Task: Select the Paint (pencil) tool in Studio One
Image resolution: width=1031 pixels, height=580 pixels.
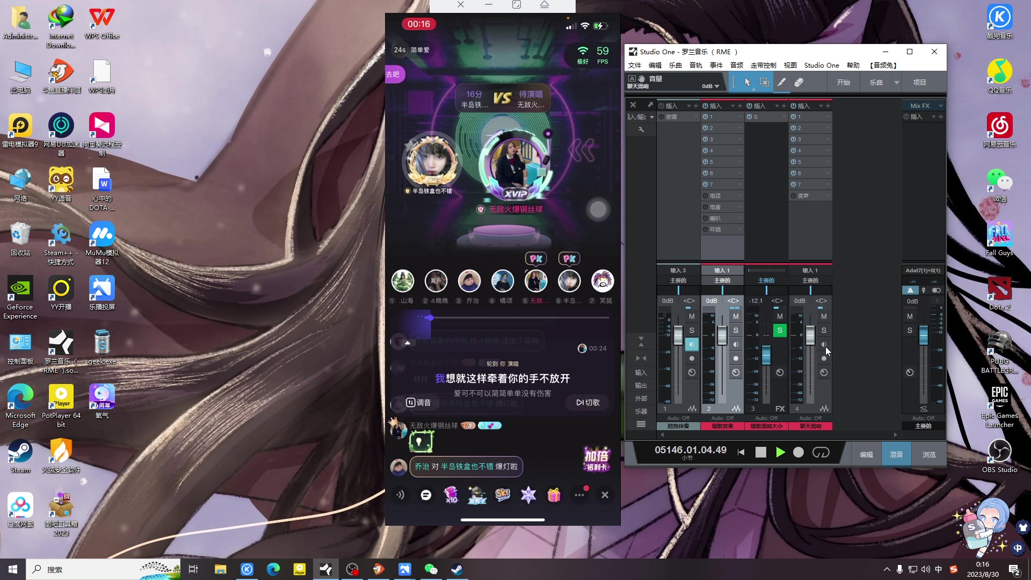Action: (782, 82)
